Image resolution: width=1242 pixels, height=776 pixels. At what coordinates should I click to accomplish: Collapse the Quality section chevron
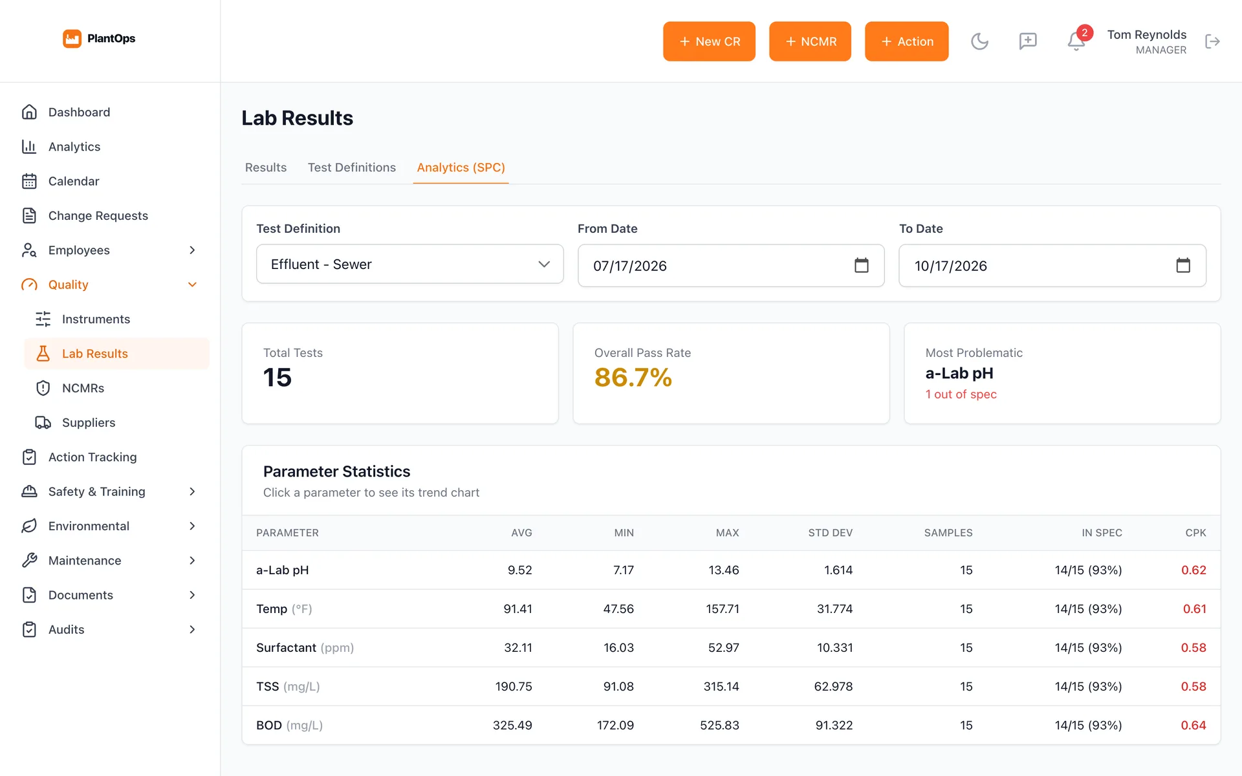click(192, 285)
